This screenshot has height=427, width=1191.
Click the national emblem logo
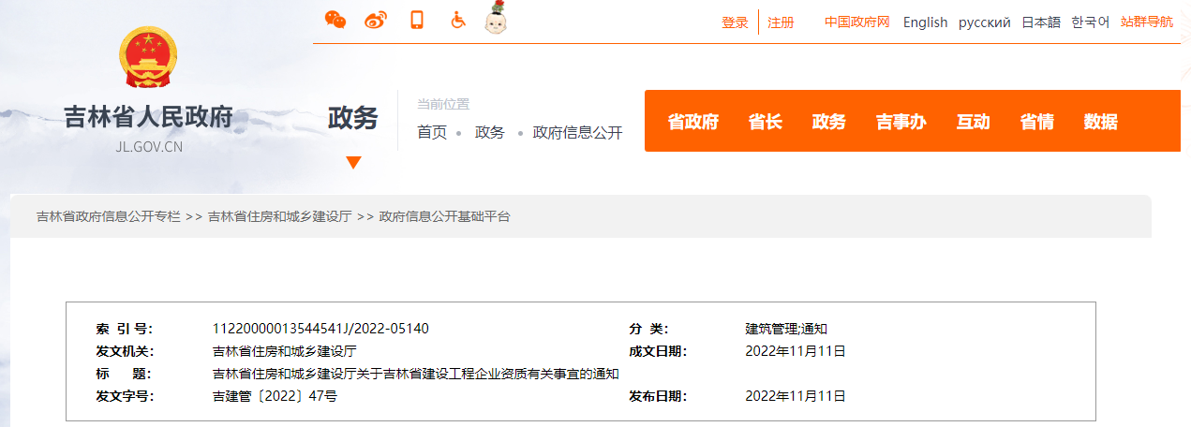tap(148, 59)
